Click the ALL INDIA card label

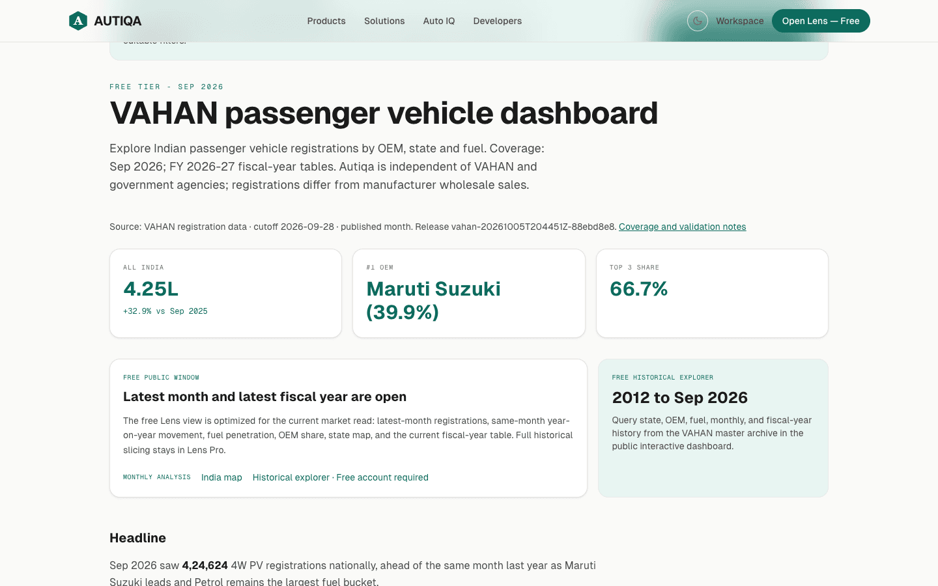coord(143,268)
